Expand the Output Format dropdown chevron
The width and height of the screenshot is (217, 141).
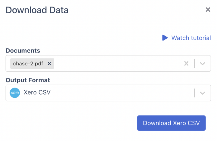(x=203, y=93)
